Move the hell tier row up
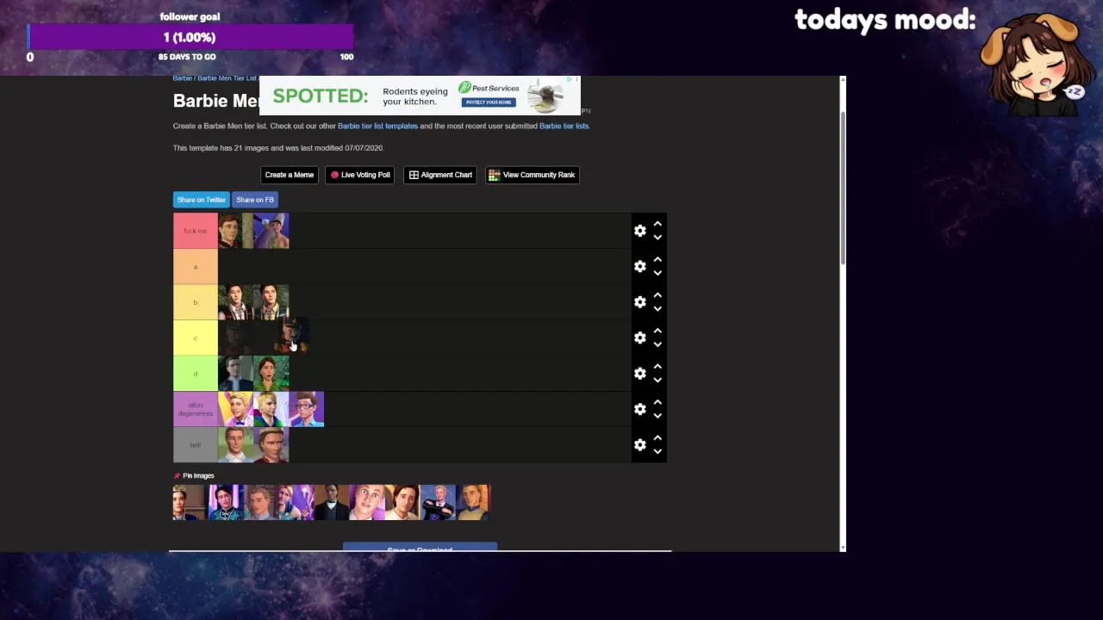The image size is (1103, 620). click(x=657, y=437)
